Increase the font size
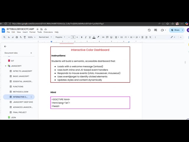The height and width of the screenshot is (142, 189). [77, 37]
